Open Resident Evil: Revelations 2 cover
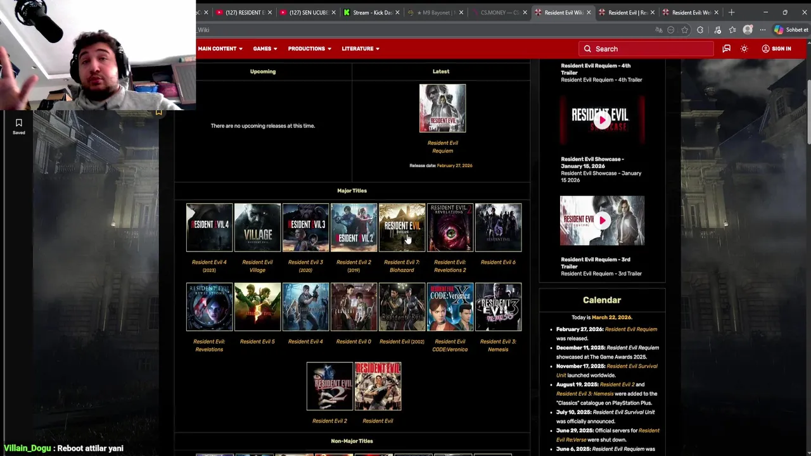Viewport: 811px width, 456px height. tap(450, 227)
